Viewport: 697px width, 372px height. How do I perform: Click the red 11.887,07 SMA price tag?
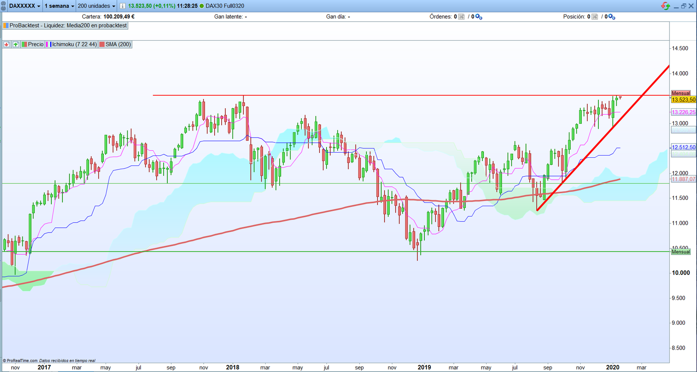coord(684,179)
